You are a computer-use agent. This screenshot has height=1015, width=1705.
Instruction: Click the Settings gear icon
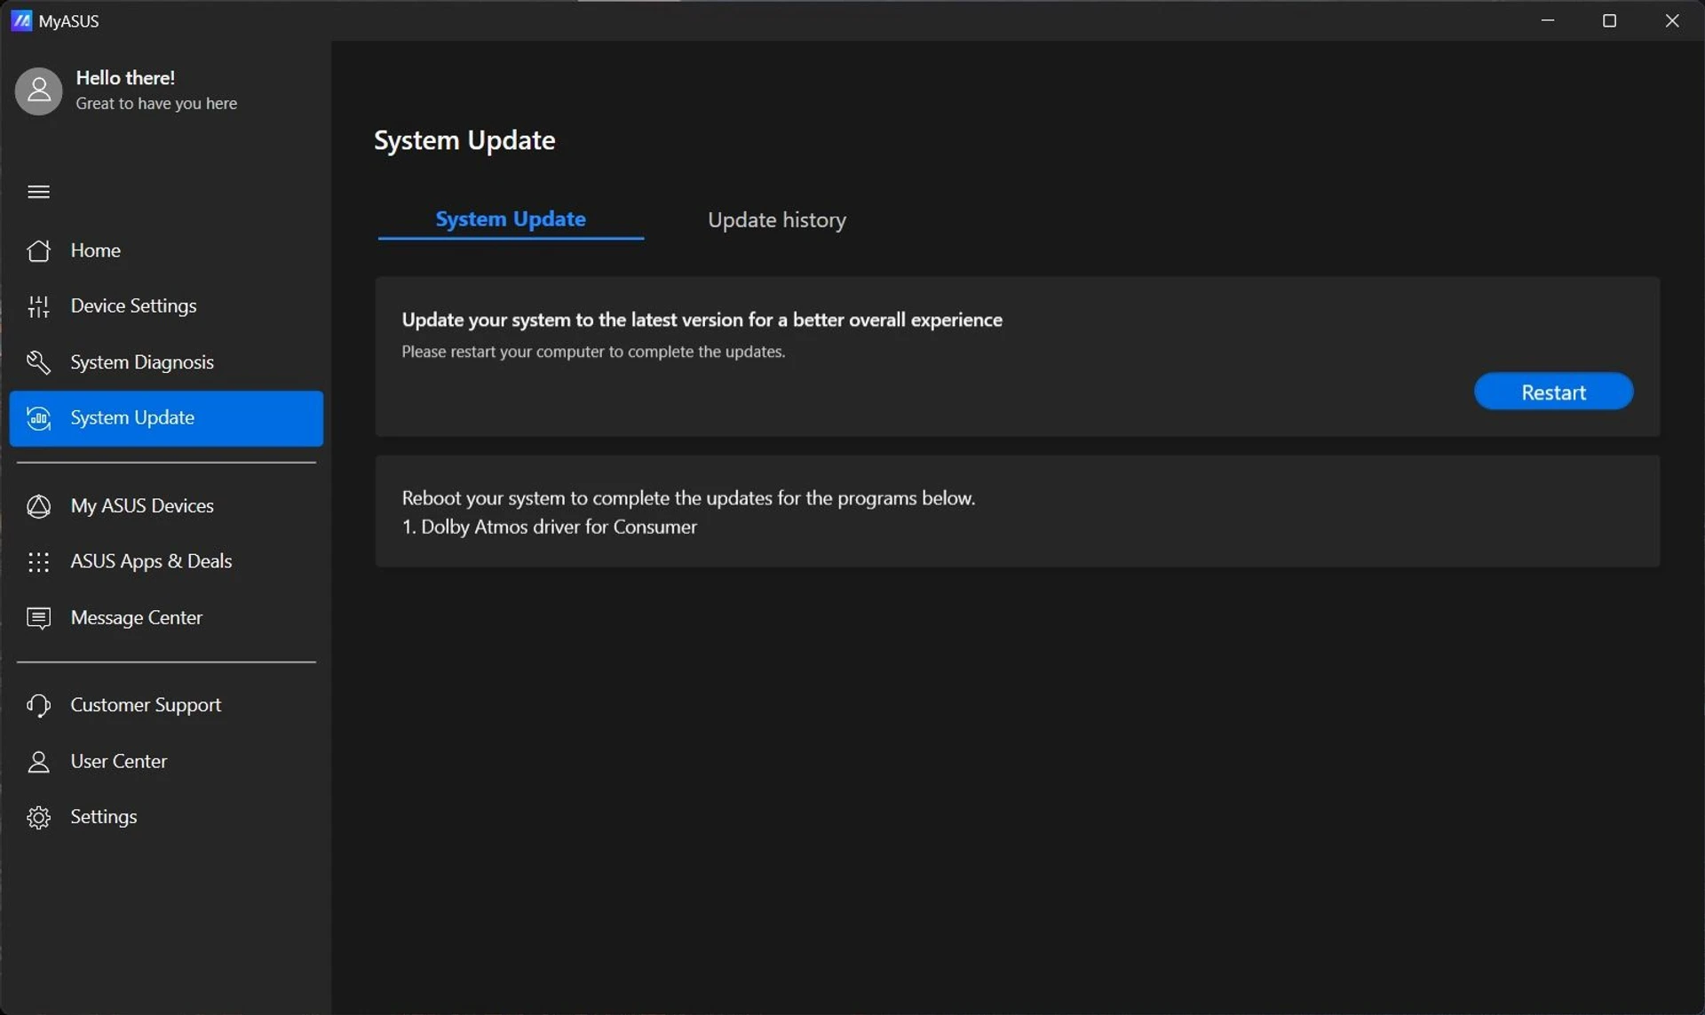(38, 817)
